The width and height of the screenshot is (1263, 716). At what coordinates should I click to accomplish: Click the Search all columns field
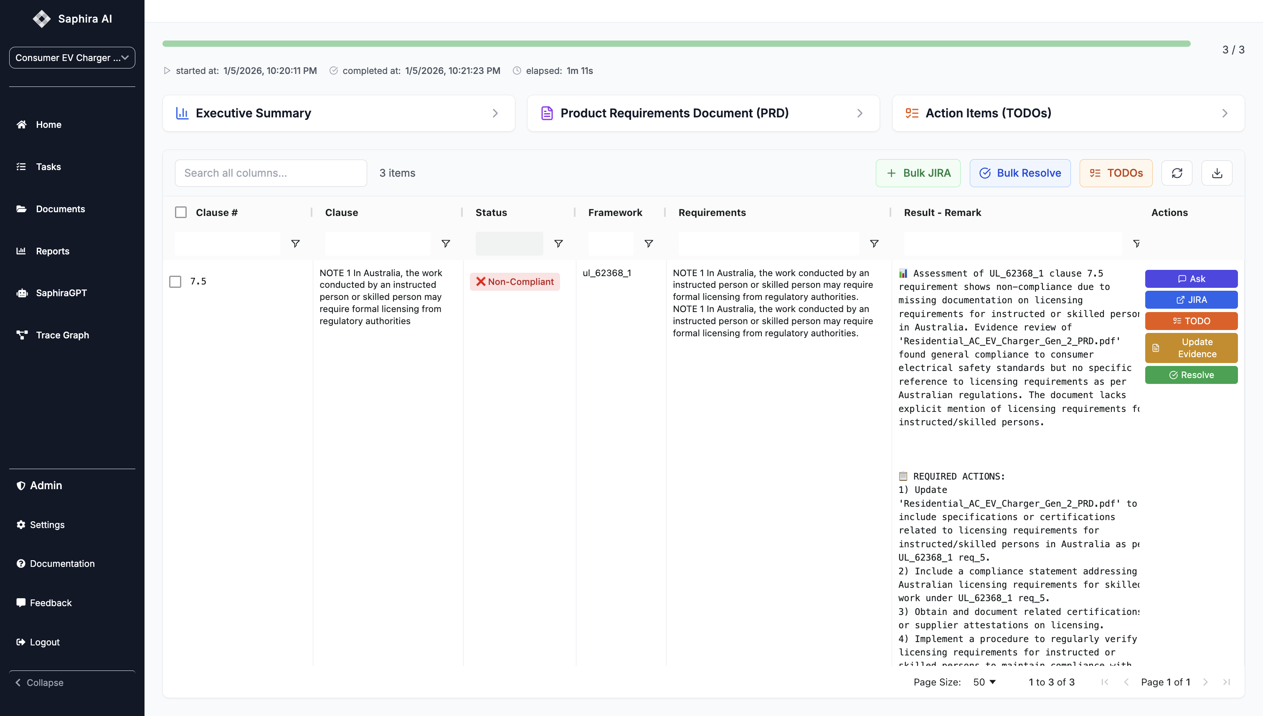pyautogui.click(x=271, y=173)
